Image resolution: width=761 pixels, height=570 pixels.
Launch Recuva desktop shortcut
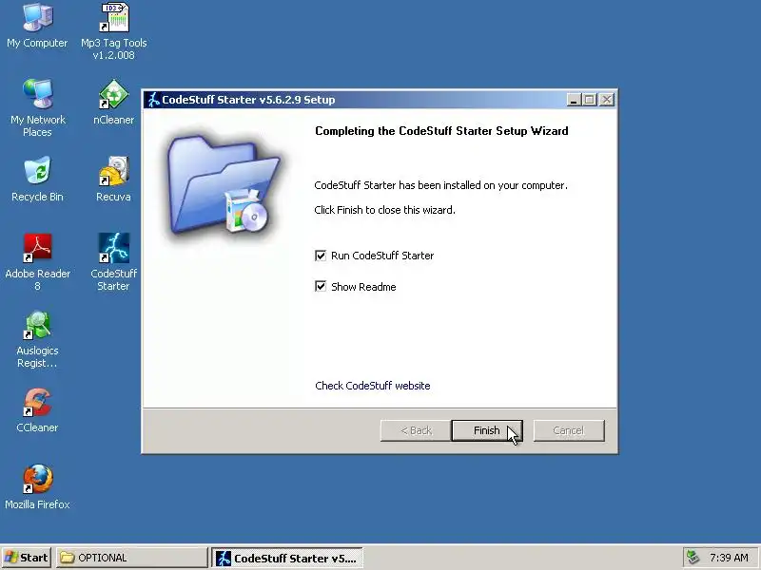click(x=113, y=179)
